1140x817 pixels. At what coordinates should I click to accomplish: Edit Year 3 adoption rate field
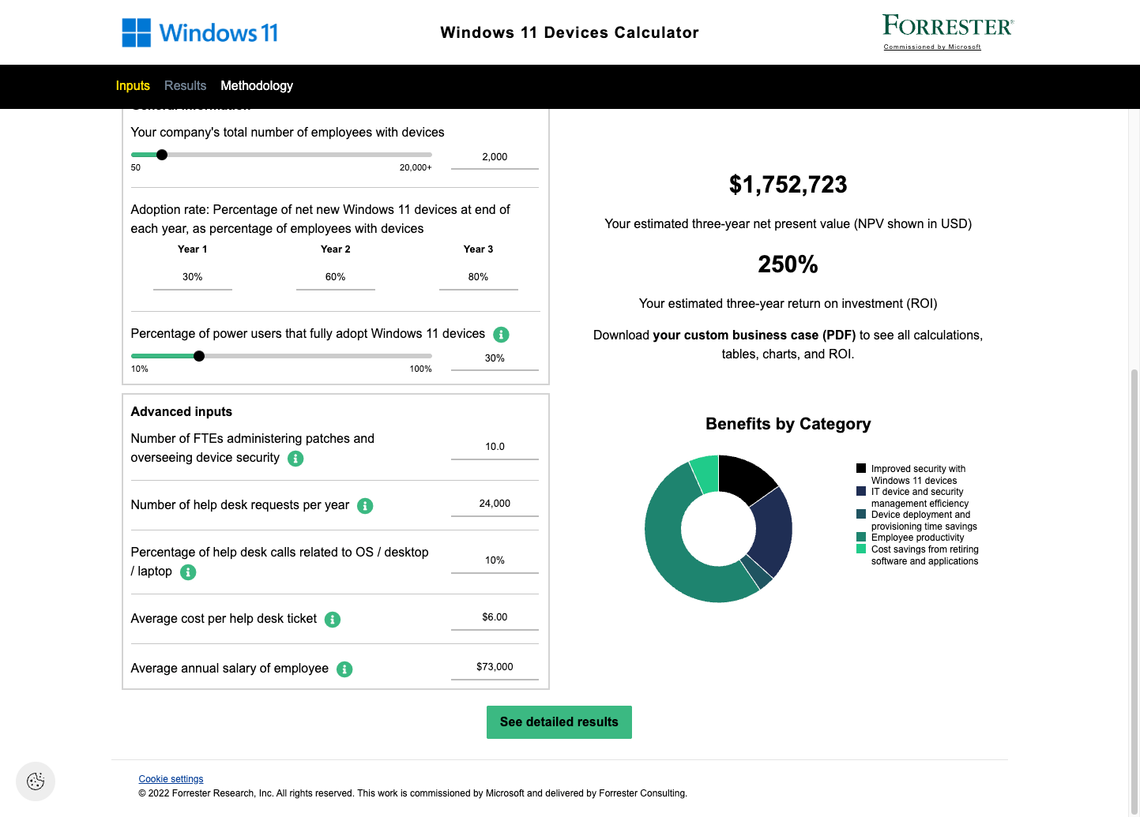click(479, 277)
